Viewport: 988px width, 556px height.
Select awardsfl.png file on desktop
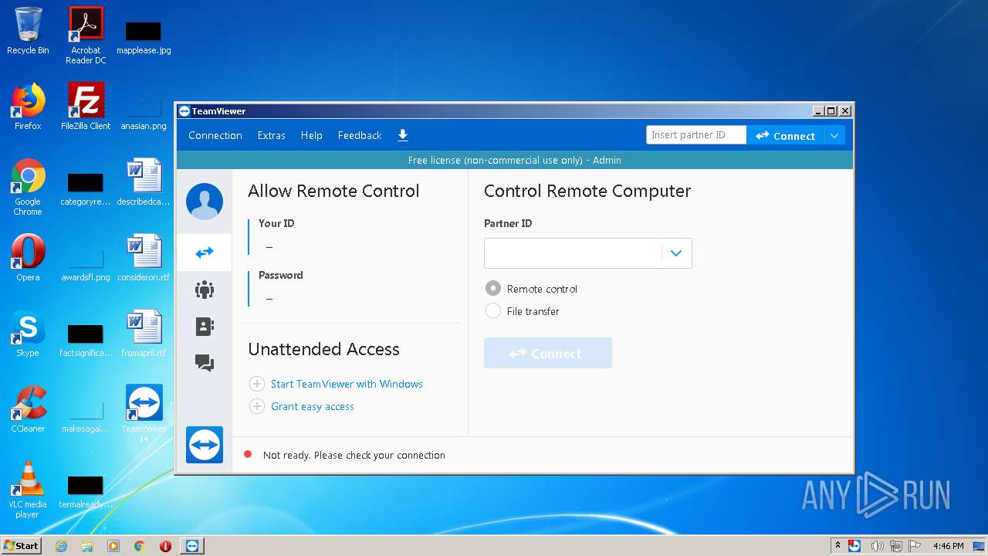pyautogui.click(x=86, y=264)
